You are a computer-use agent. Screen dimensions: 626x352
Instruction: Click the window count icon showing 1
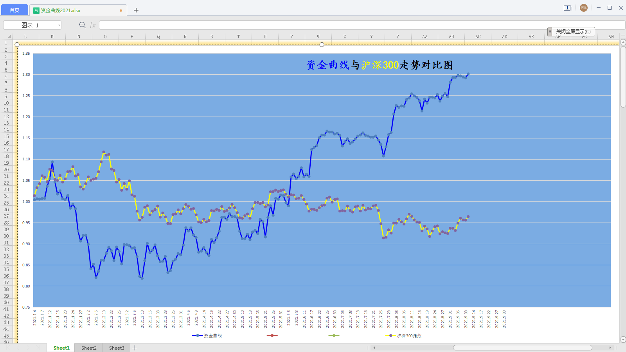pyautogui.click(x=568, y=8)
